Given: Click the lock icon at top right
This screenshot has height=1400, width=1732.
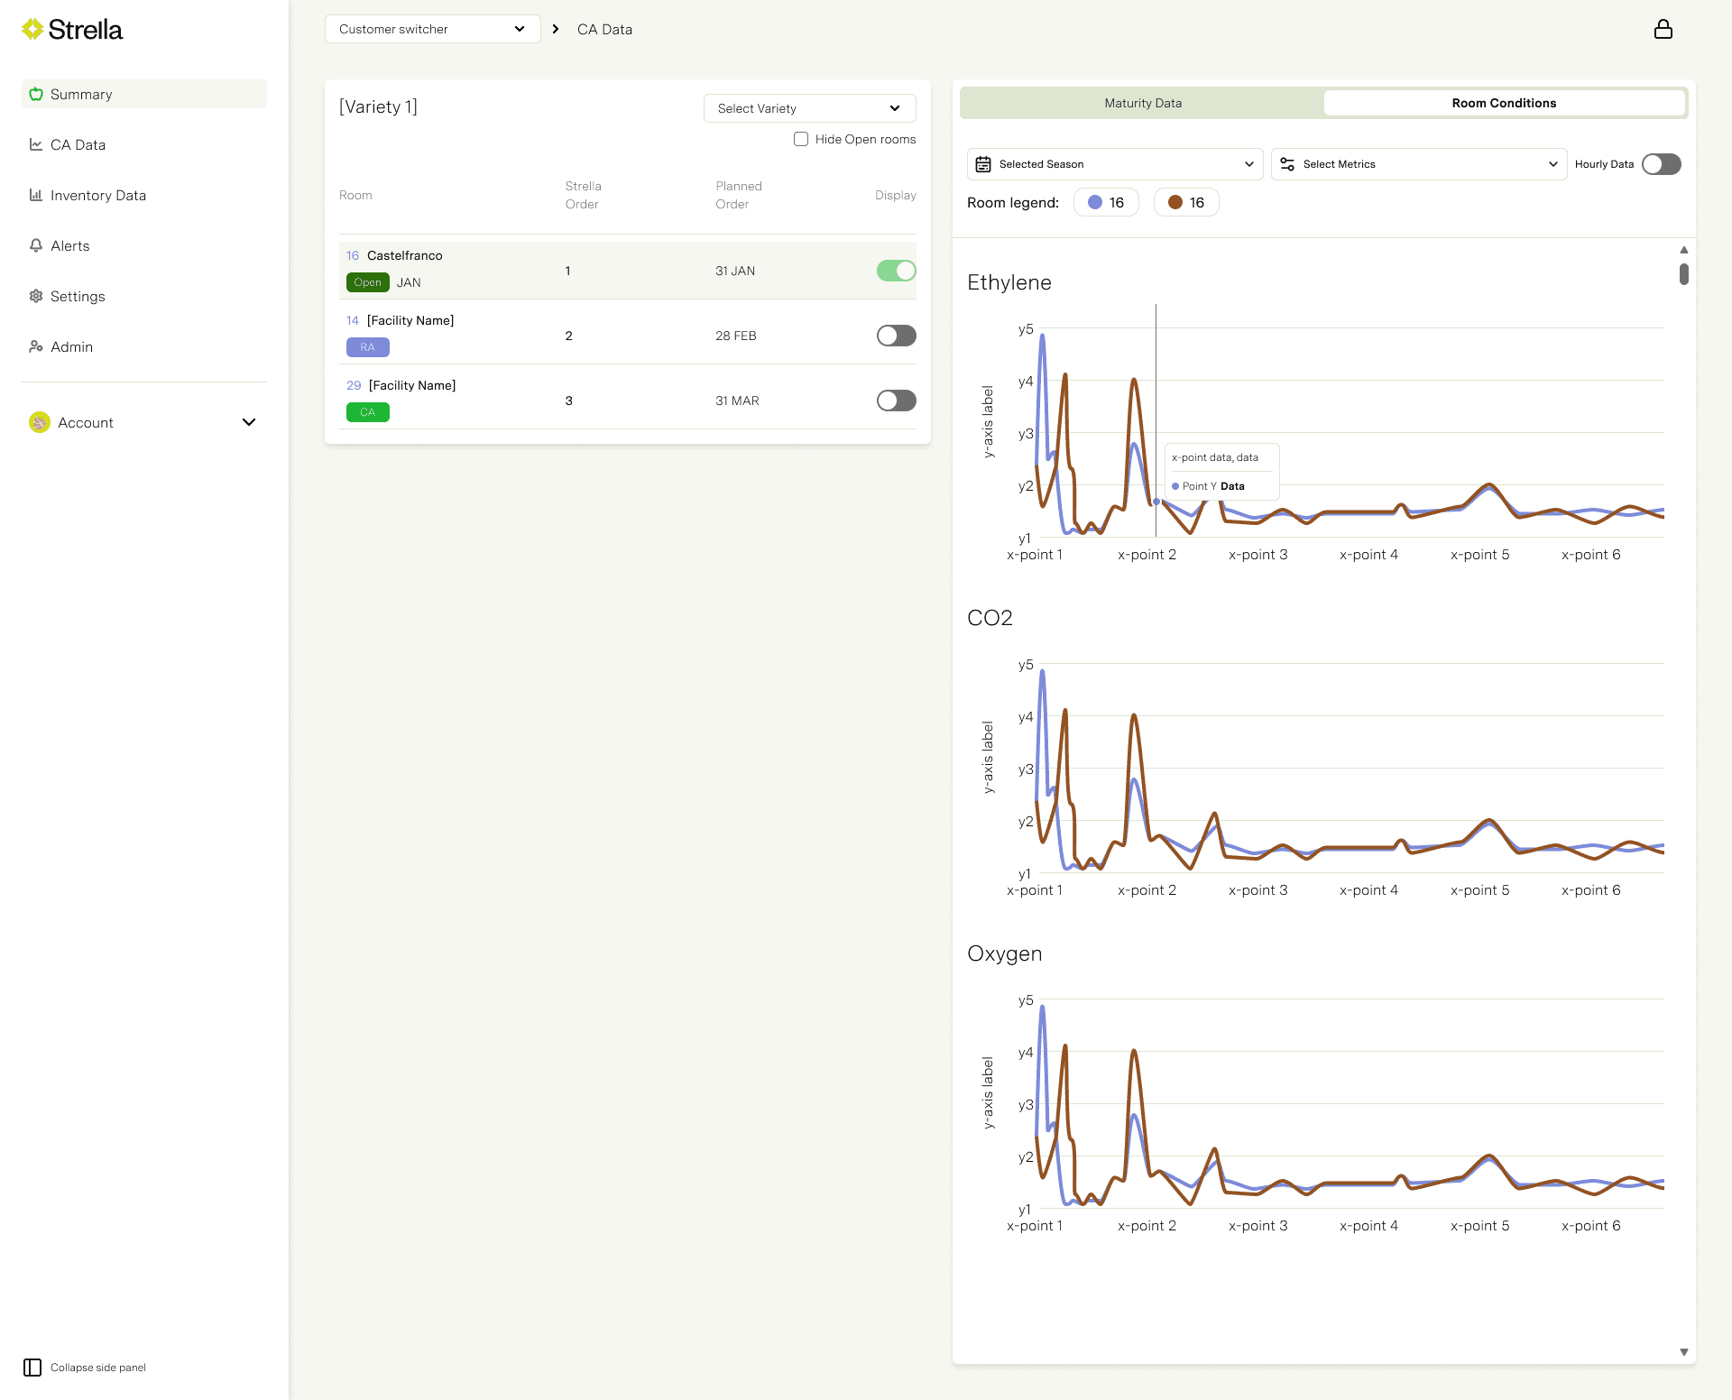Looking at the screenshot, I should (x=1663, y=29).
